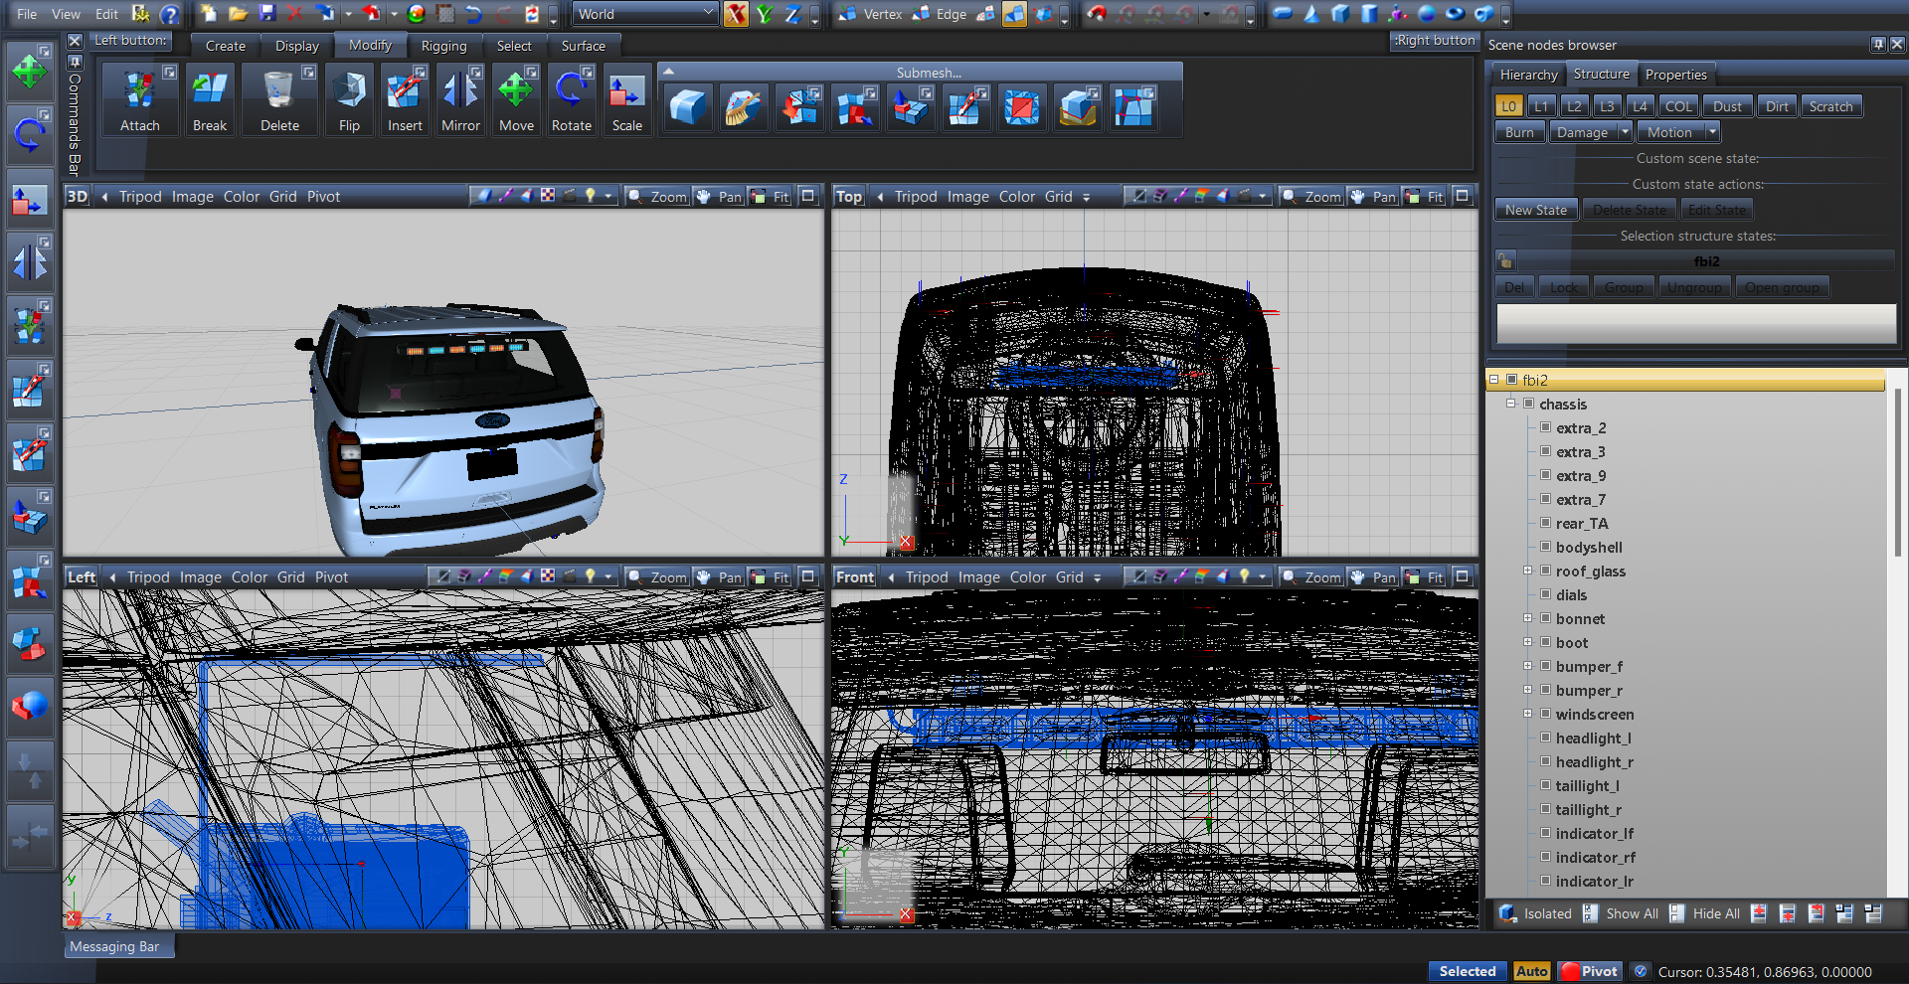Choose the Delete trash can tool
Image resolution: width=1909 pixels, height=984 pixels.
click(279, 99)
